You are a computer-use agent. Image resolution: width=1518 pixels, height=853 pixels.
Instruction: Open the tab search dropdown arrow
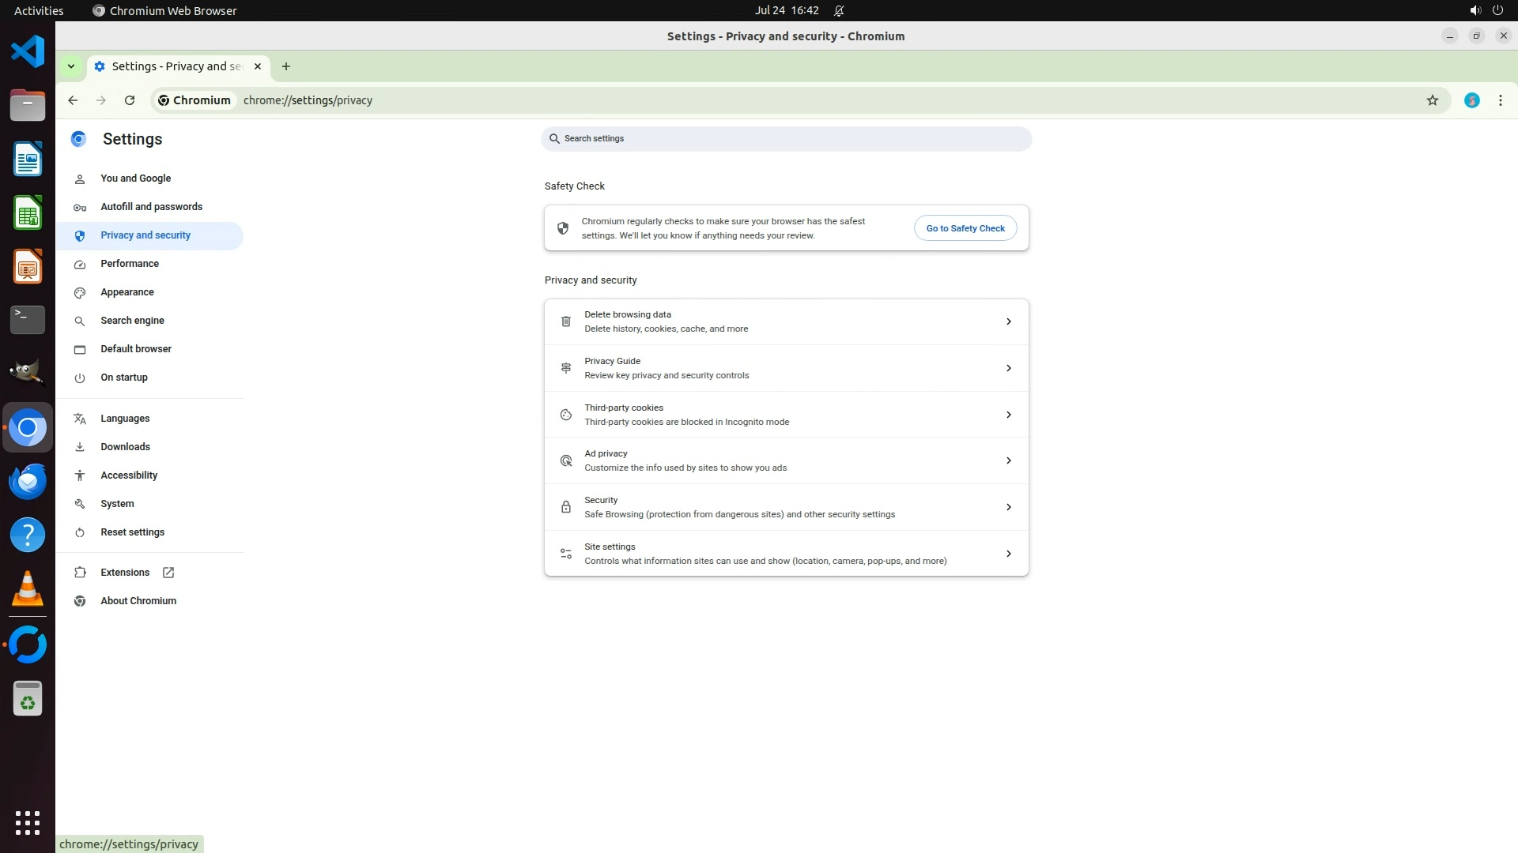click(x=71, y=66)
